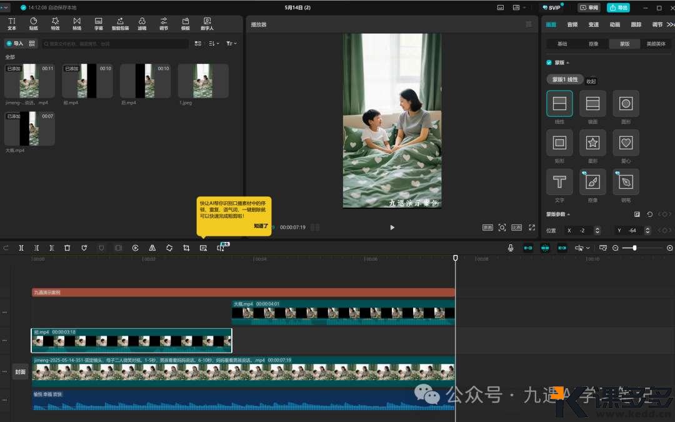This screenshot has height=422, width=675.
Task: Open the 贴纸 stickers panel
Action: (33, 24)
